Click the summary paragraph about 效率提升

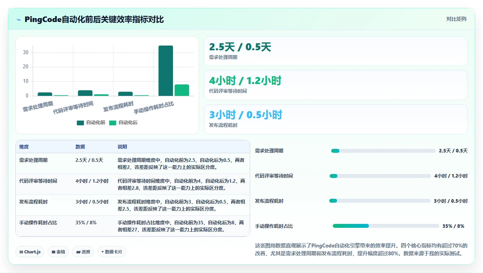tap(361, 249)
